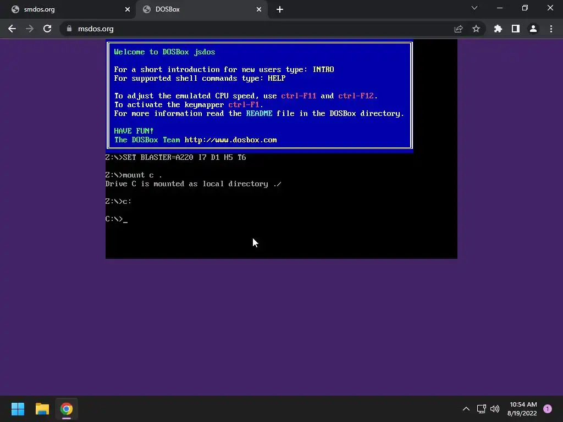This screenshot has height=422, width=563.
Task: Bookmark this tab with the star icon
Action: point(476,29)
